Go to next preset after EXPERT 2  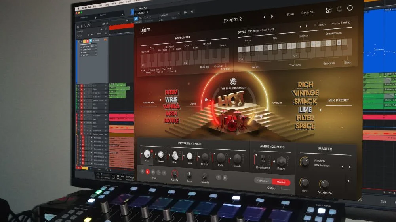point(272,16)
